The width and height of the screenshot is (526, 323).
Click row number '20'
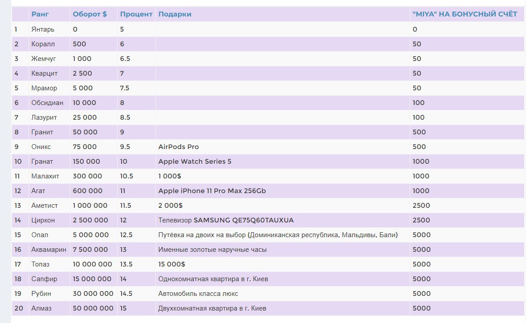19,308
